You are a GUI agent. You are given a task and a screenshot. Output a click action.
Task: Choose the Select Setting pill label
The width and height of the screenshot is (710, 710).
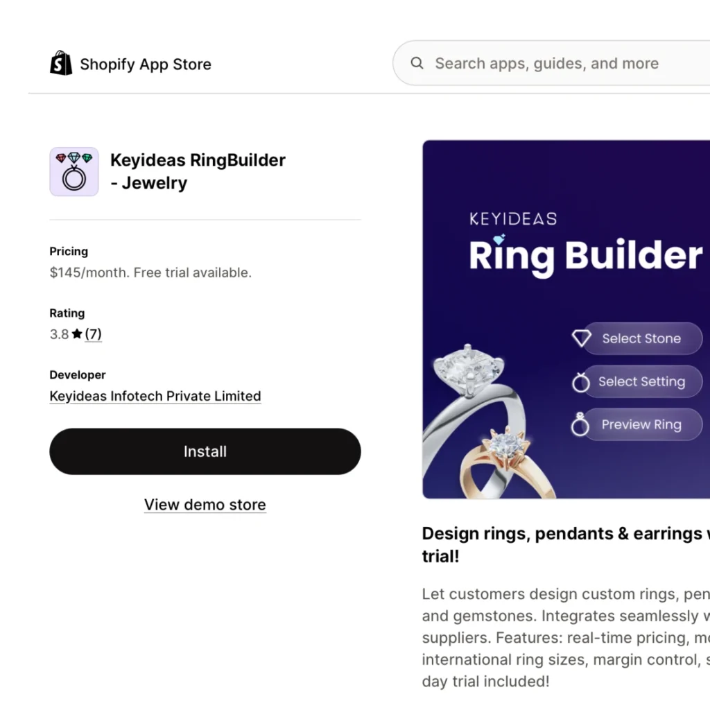[641, 382]
